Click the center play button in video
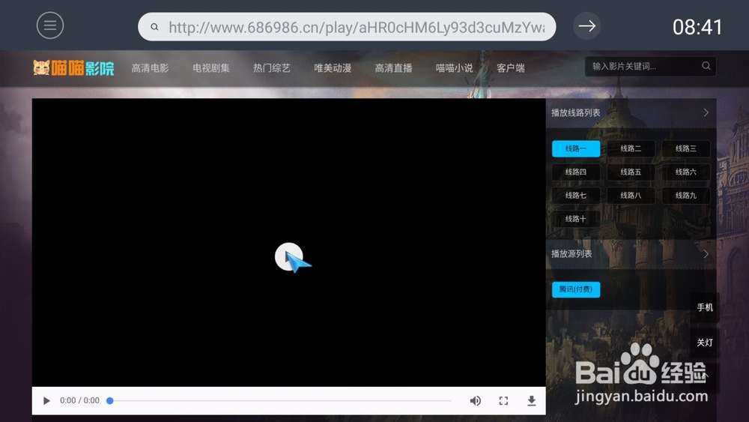749x422 pixels. [x=288, y=256]
